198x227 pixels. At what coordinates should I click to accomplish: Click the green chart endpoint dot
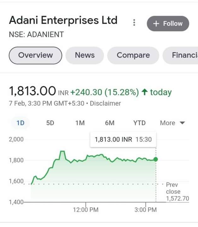click(156, 160)
